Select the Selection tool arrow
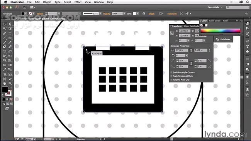 click(5, 24)
